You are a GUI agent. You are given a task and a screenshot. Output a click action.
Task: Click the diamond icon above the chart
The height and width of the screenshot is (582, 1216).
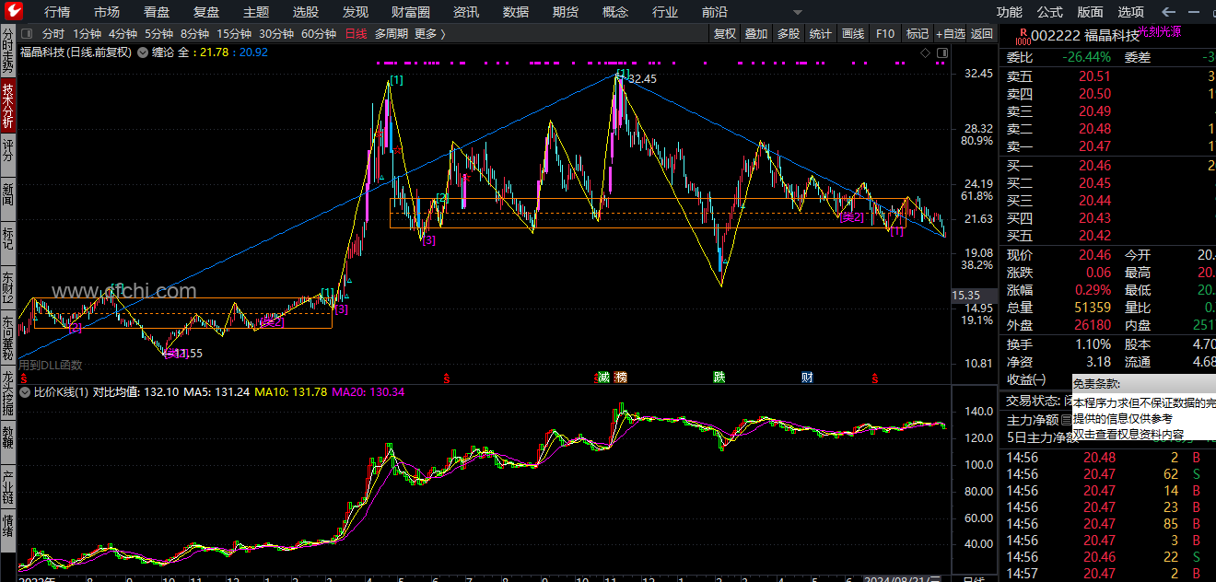point(925,52)
